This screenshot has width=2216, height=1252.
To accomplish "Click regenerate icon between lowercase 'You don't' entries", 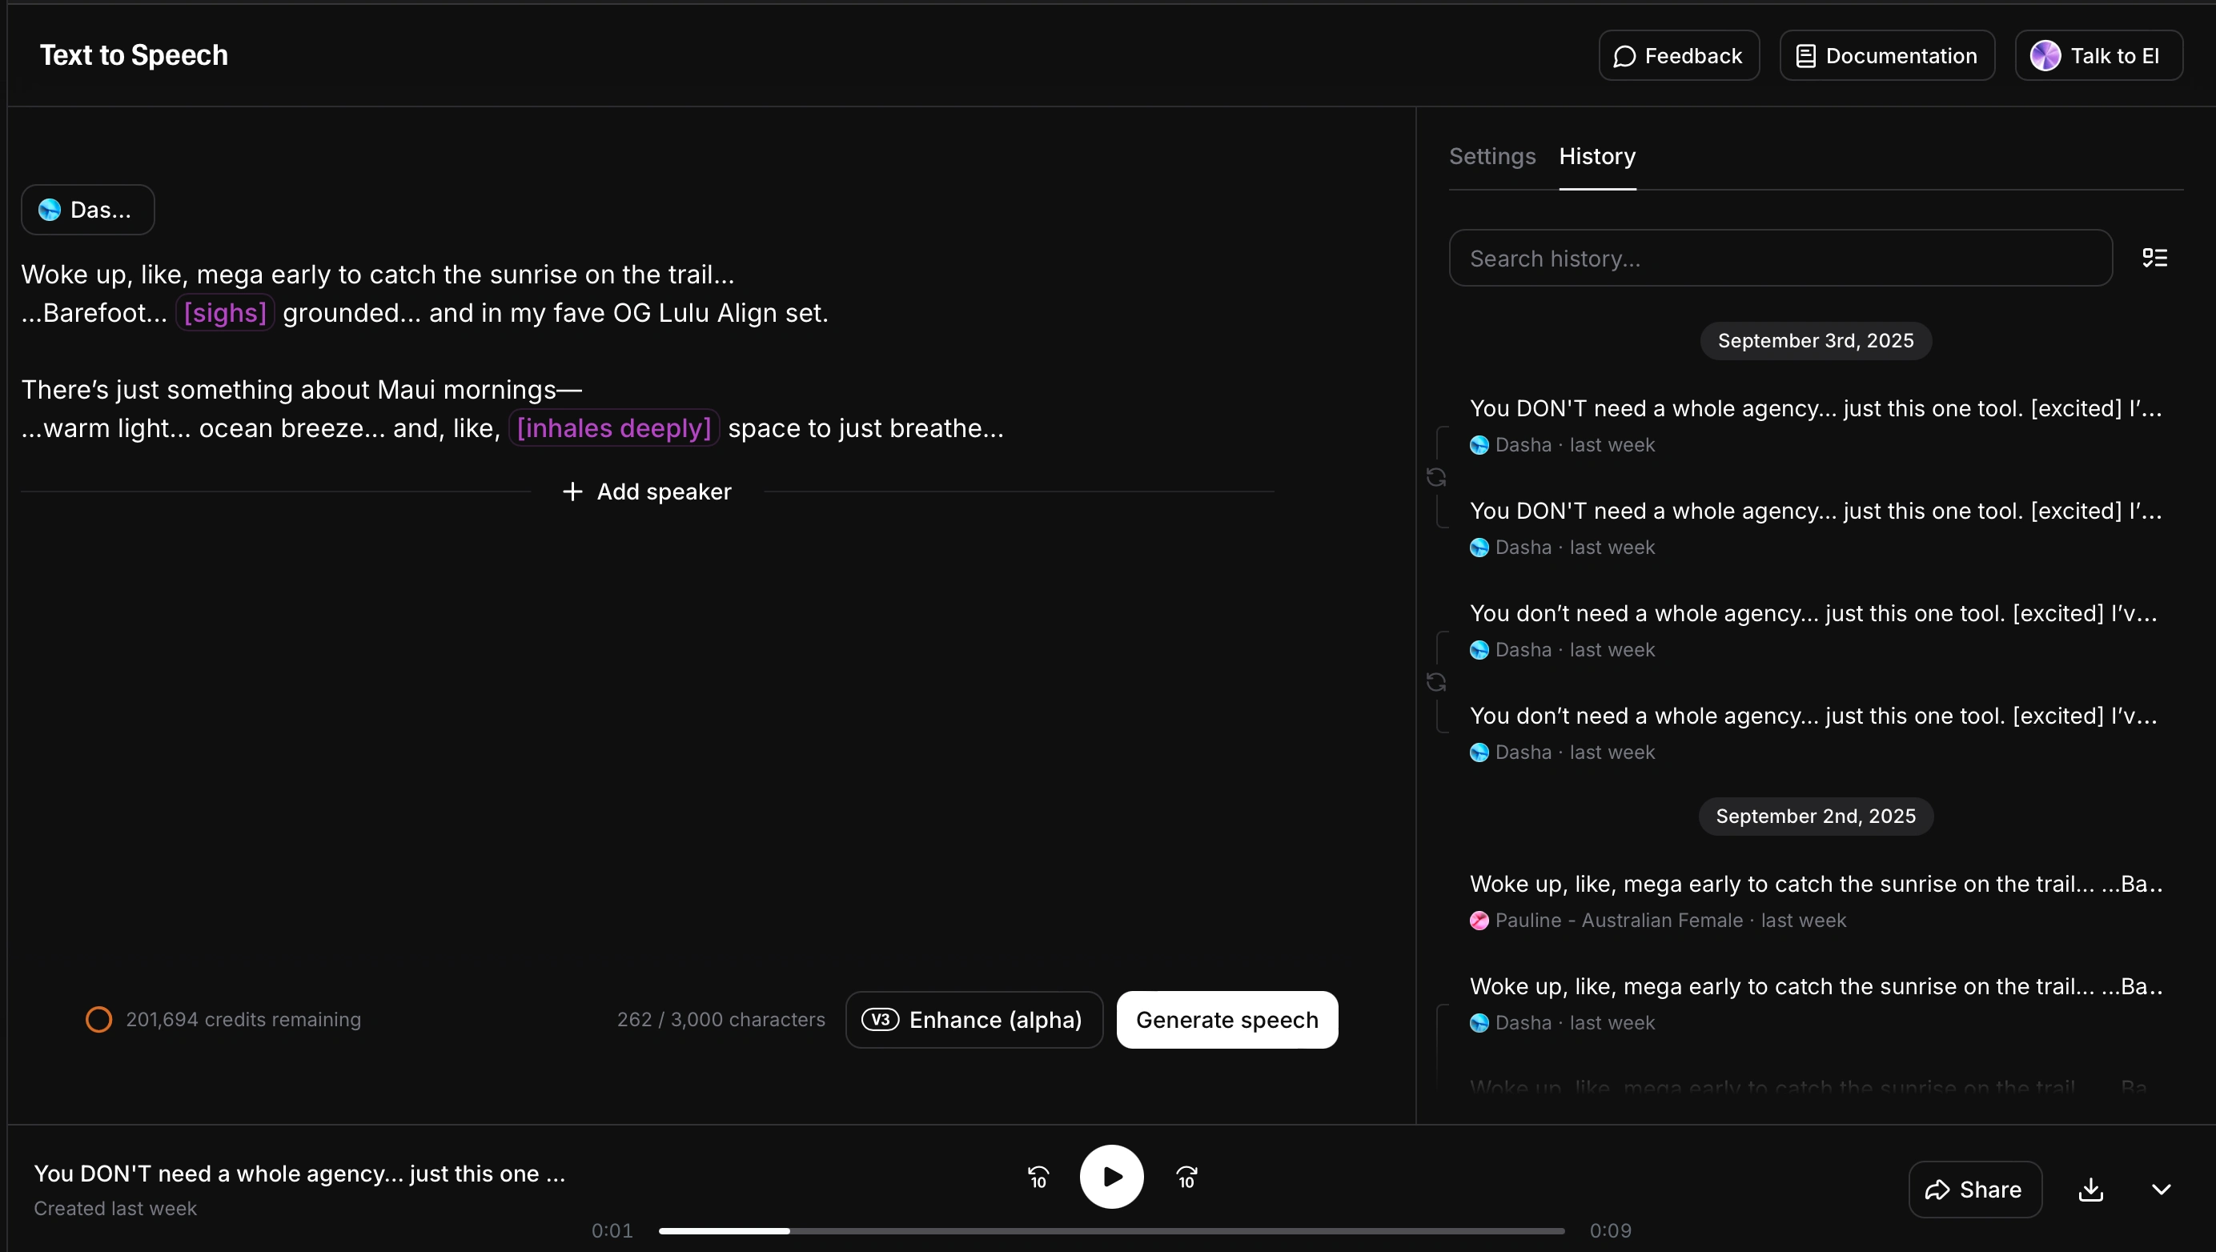I will click(1435, 683).
